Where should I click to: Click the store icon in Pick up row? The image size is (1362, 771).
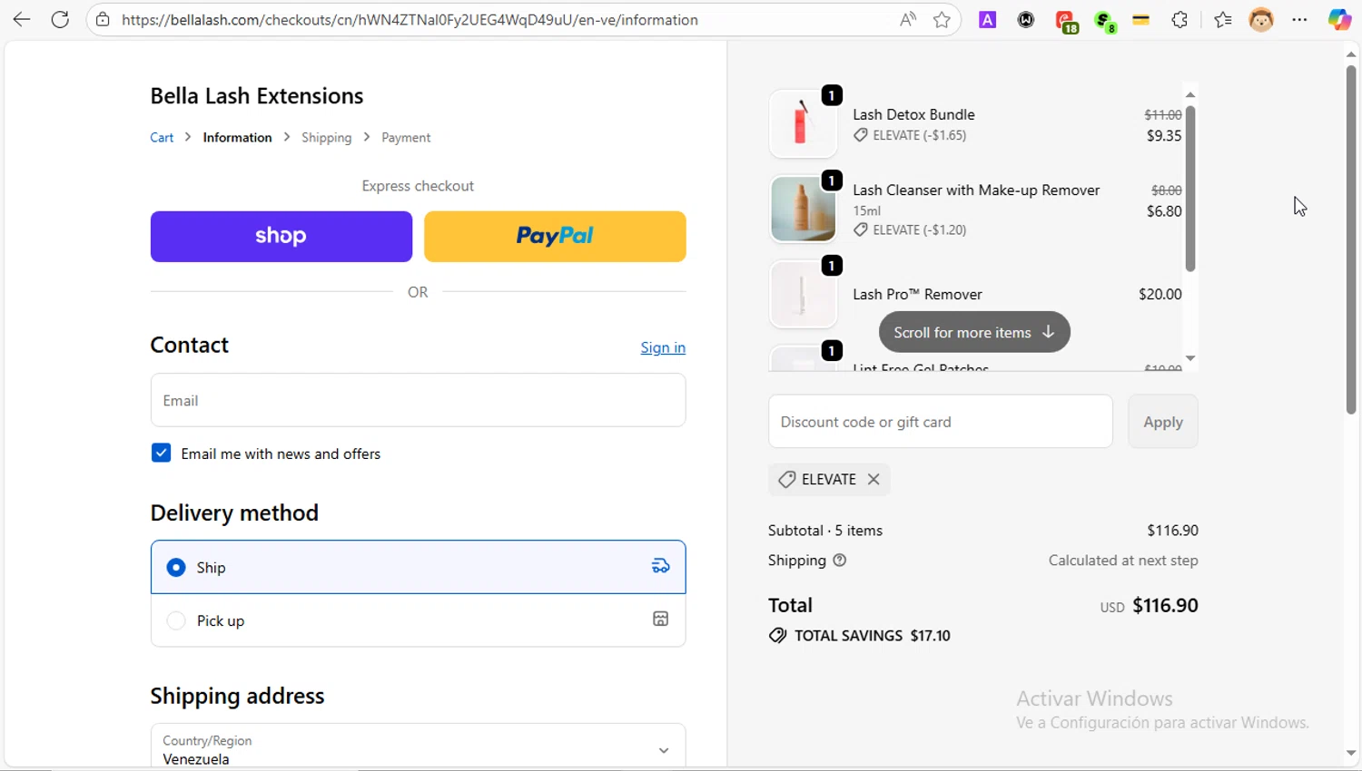660,619
